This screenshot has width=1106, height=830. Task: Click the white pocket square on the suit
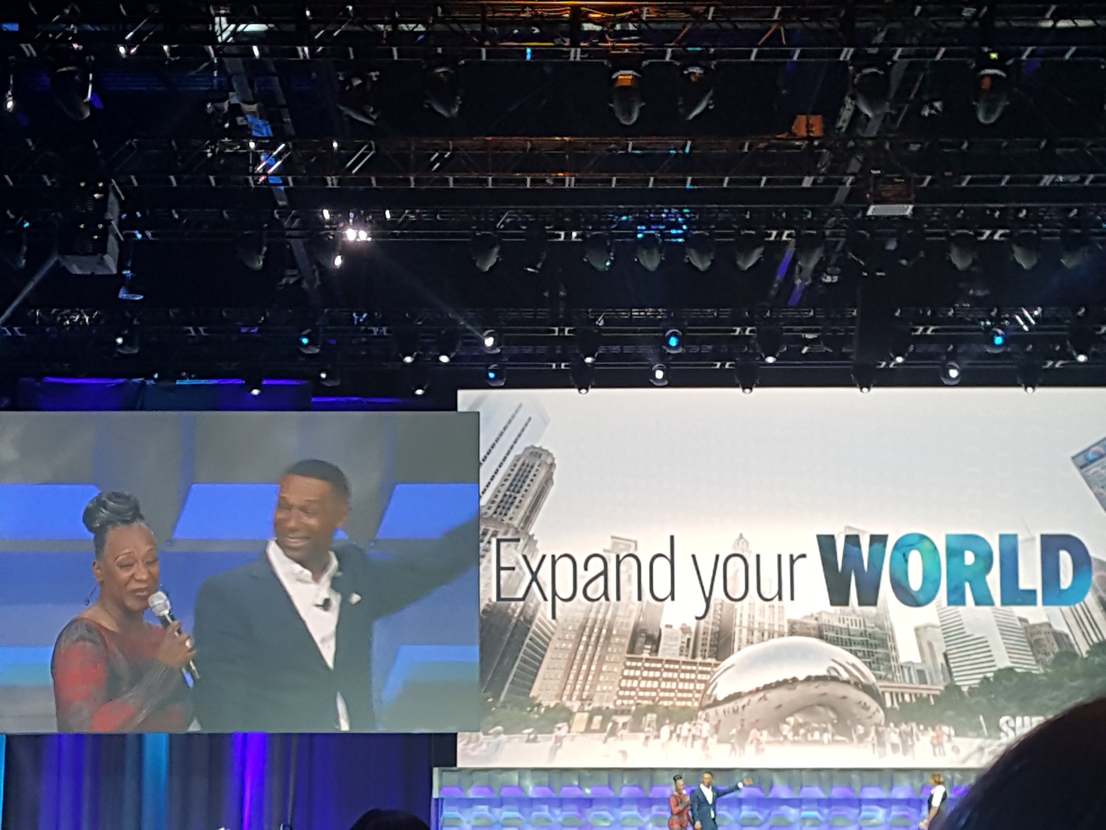coord(354,598)
